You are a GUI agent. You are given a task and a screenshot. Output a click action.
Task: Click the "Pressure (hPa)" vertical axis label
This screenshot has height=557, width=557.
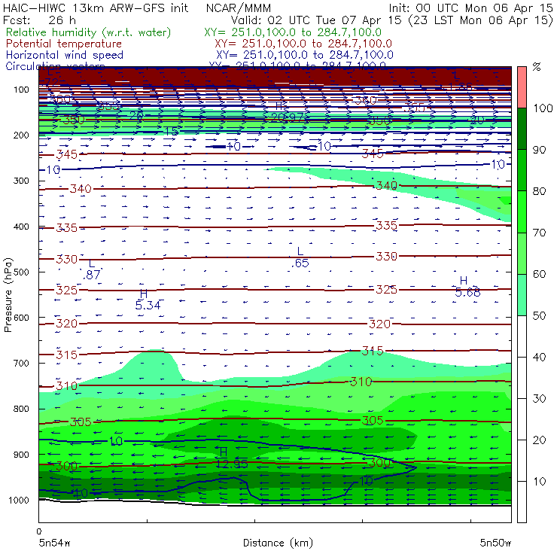click(8, 295)
